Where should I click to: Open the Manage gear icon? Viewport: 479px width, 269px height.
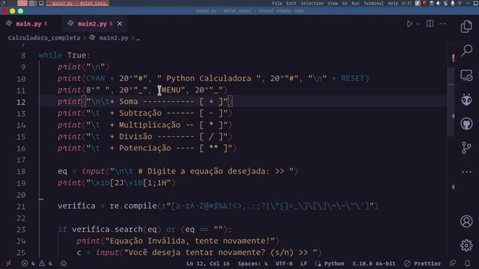[466, 245]
